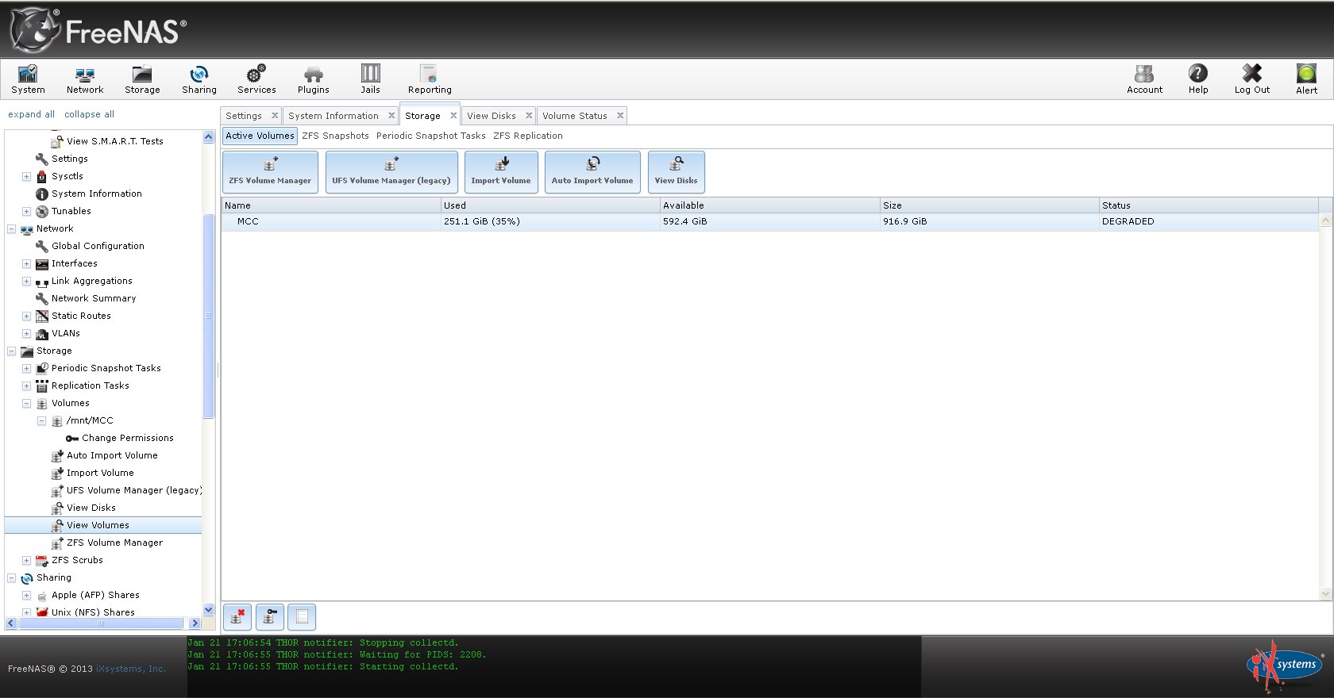Select the Active Volumes sub-tab
This screenshot has width=1334, height=698.
pos(260,136)
